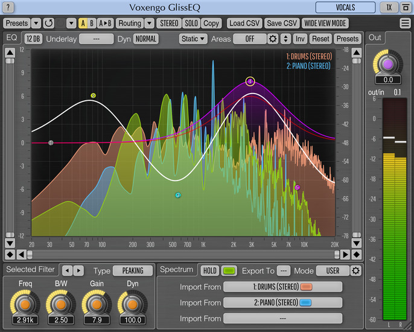Toggle the SOLO button
414x332 pixels.
(x=191, y=24)
